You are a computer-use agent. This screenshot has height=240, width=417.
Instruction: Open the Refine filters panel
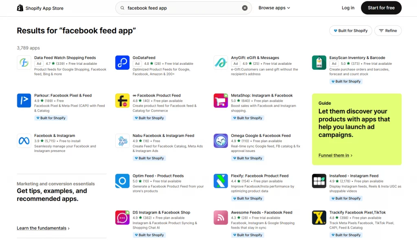[x=388, y=31]
